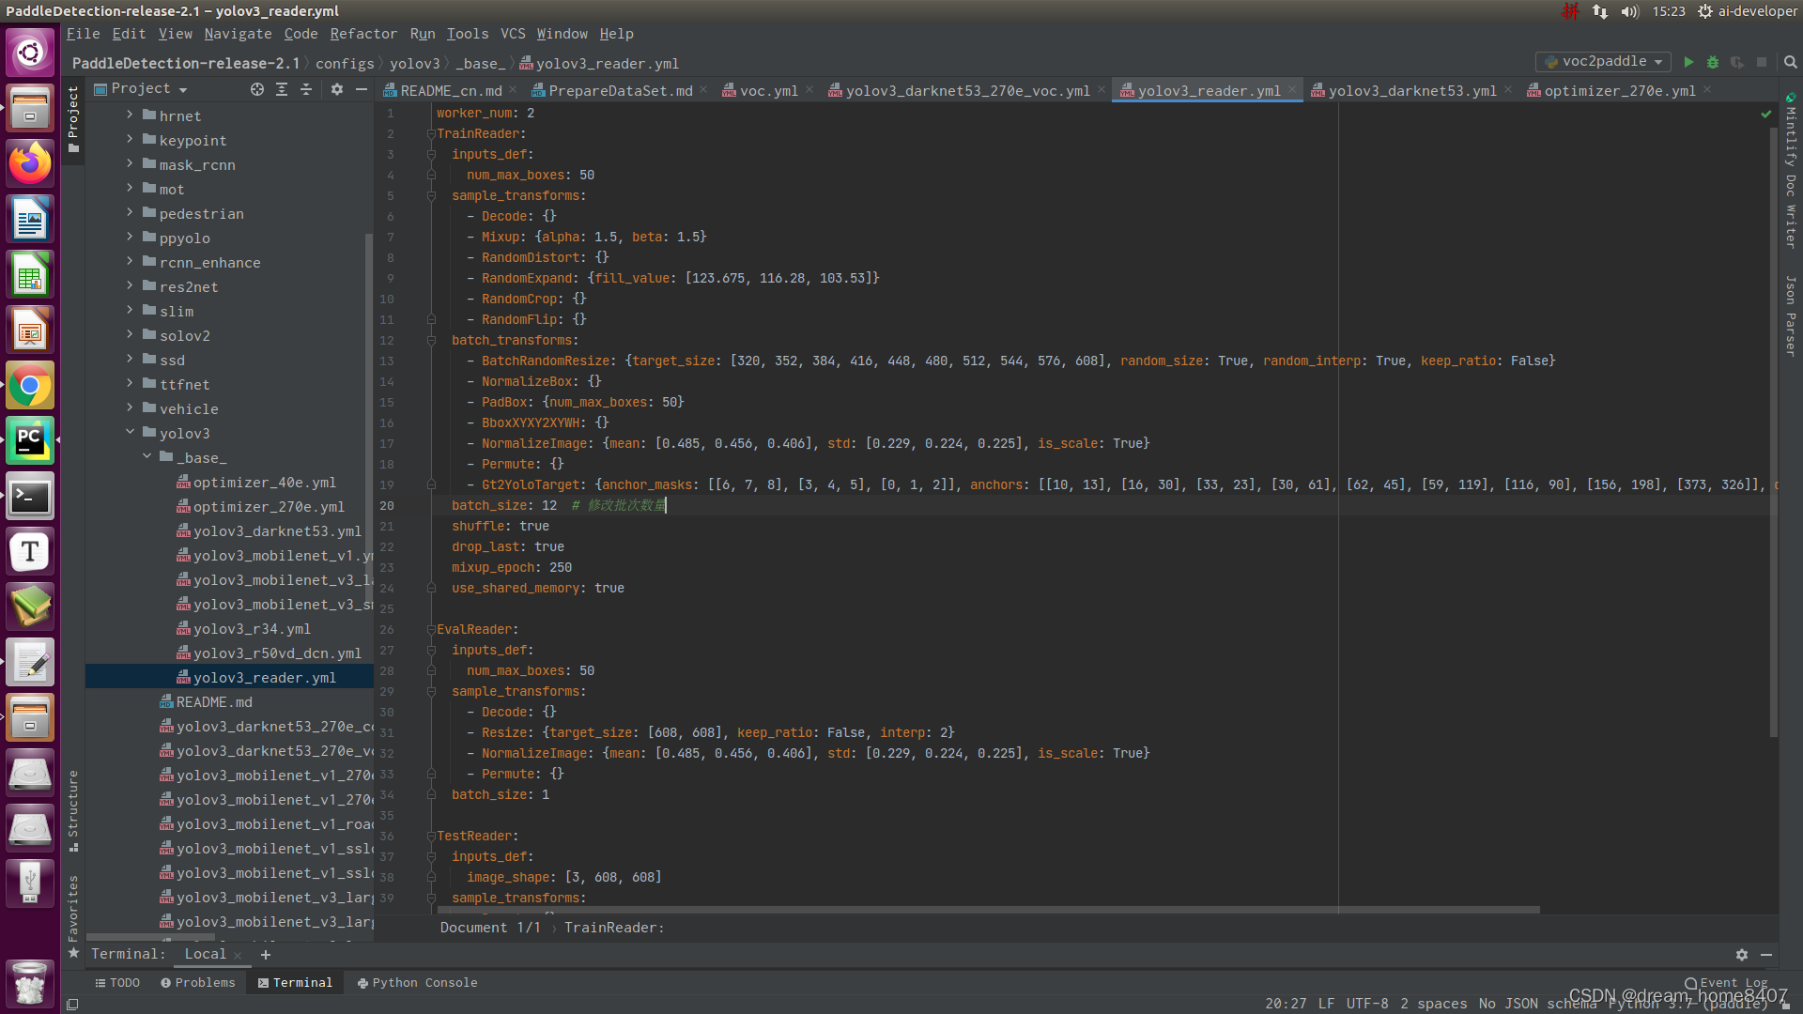Open the volume indicator in system tray
1803x1014 pixels.
coord(1629,11)
